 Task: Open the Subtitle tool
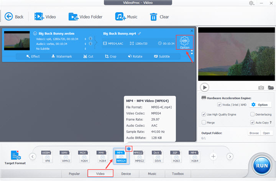tap(162, 57)
